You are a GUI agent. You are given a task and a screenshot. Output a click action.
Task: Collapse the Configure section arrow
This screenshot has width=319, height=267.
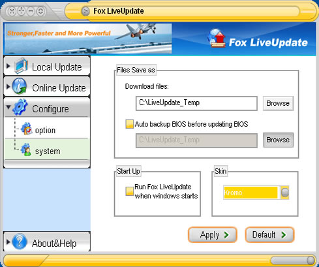(x=8, y=107)
